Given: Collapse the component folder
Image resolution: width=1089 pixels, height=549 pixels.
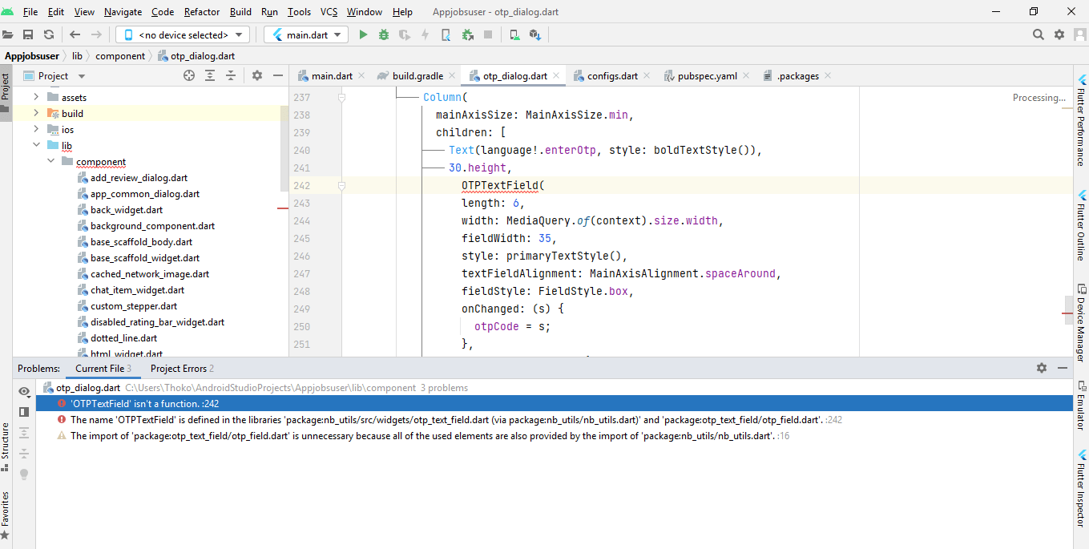Looking at the screenshot, I should [x=50, y=161].
